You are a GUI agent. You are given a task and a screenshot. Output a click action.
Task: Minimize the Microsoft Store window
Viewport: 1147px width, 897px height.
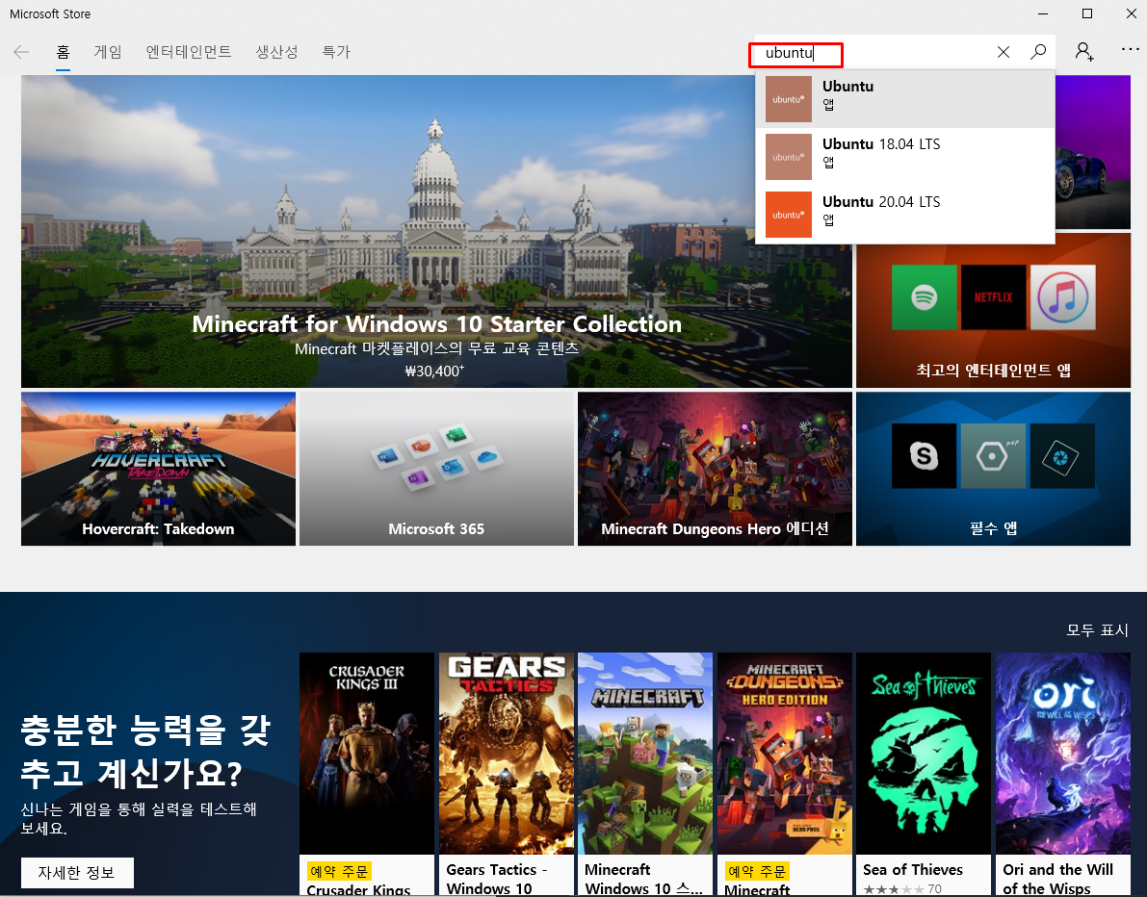[1043, 13]
